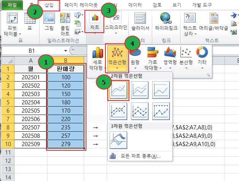
Task: Choose line chart with markers
Action: click(118, 111)
